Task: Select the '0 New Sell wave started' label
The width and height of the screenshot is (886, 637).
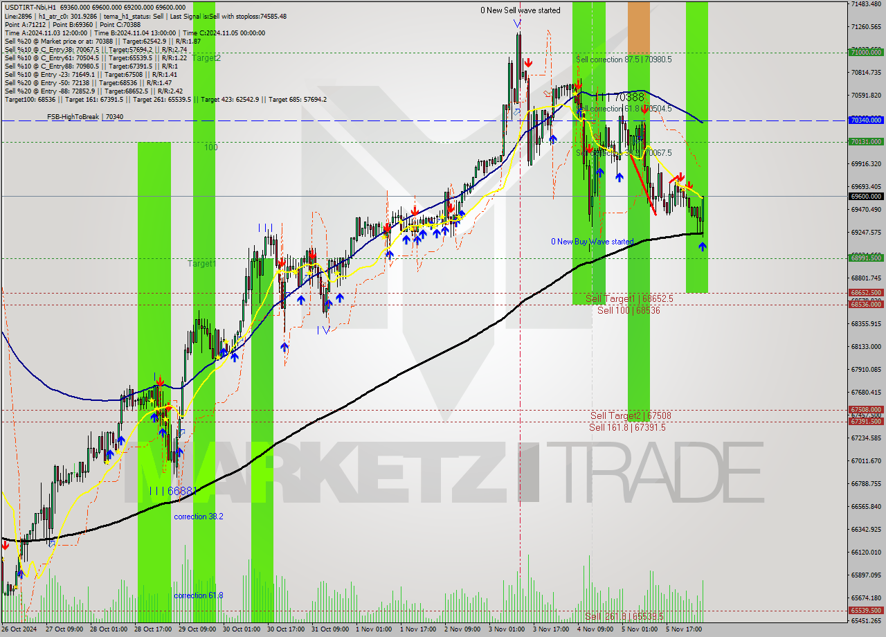Action: pos(521,10)
